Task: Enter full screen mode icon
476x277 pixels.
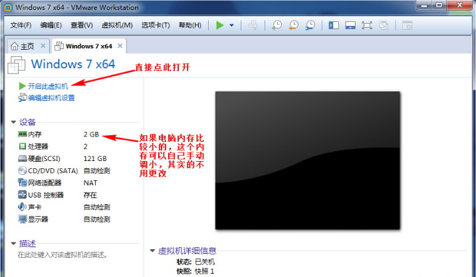Action: tap(367, 25)
